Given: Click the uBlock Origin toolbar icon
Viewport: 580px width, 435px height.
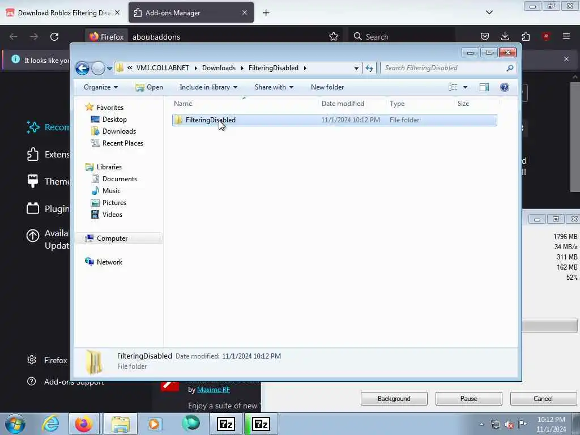Looking at the screenshot, I should [x=546, y=36].
